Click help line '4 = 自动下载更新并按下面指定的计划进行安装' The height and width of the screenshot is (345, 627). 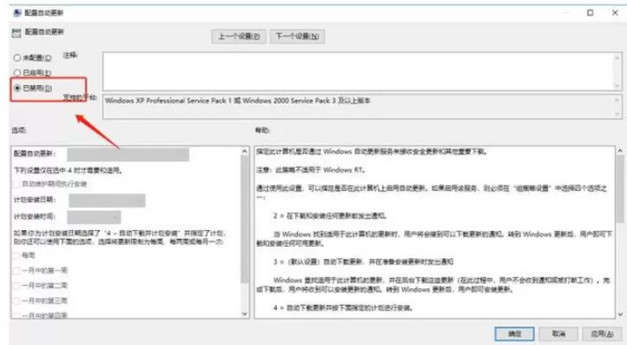tap(343, 308)
